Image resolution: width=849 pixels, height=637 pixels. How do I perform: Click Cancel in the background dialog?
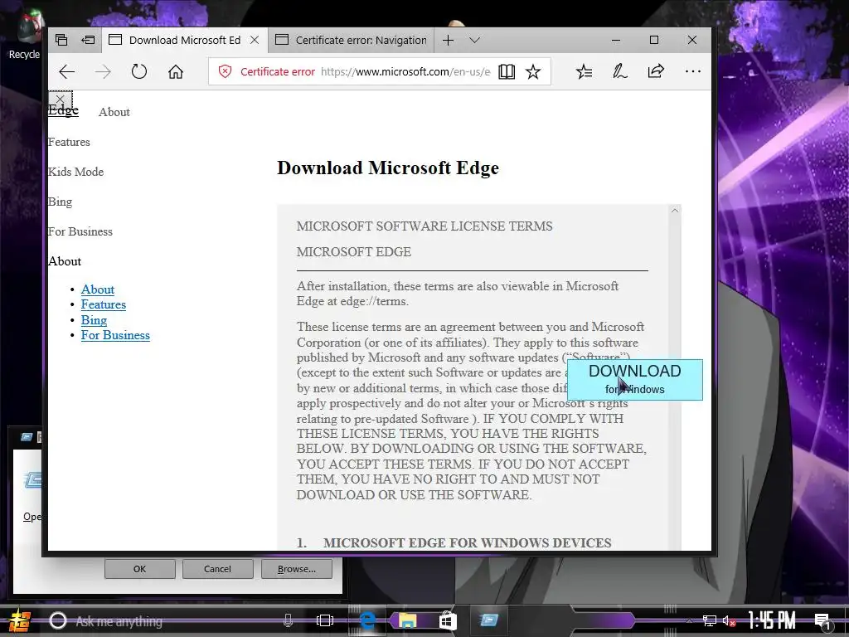pos(218,569)
